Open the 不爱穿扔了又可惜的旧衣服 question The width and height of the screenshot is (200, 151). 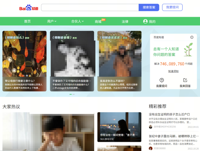pos(72,81)
